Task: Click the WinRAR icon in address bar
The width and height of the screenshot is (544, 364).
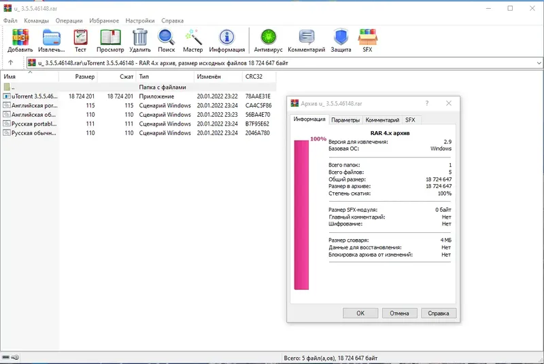Action: pyautogui.click(x=32, y=62)
